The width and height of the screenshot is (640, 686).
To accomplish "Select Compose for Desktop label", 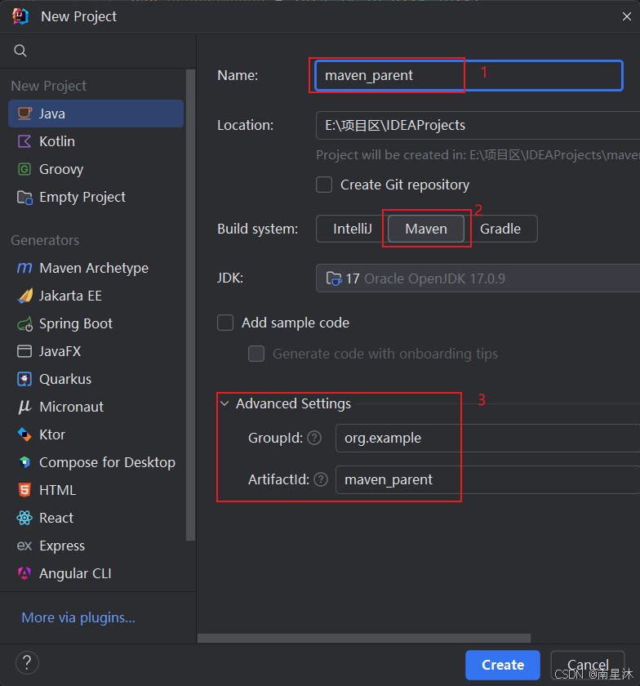I will click(107, 462).
